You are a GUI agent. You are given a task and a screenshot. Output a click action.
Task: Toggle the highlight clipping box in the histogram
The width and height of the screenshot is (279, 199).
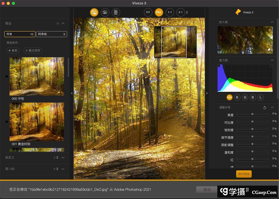point(271,66)
